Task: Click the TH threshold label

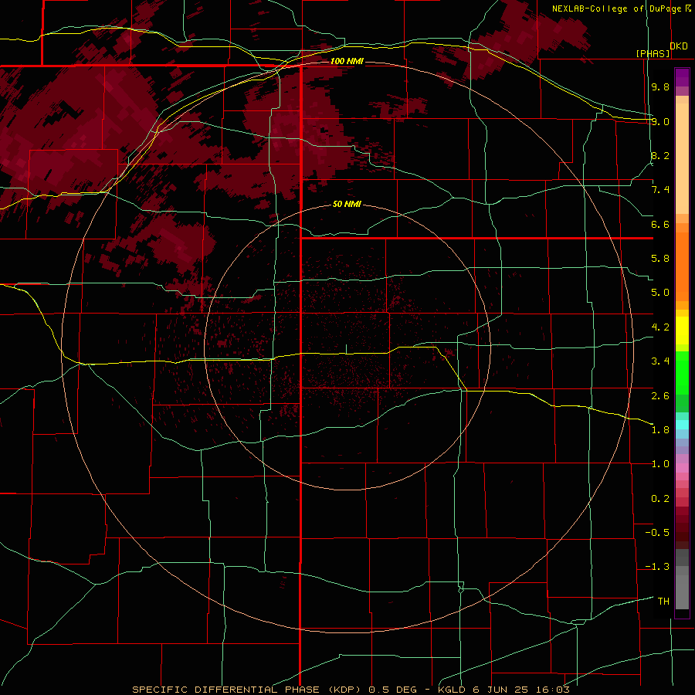Action: (663, 602)
